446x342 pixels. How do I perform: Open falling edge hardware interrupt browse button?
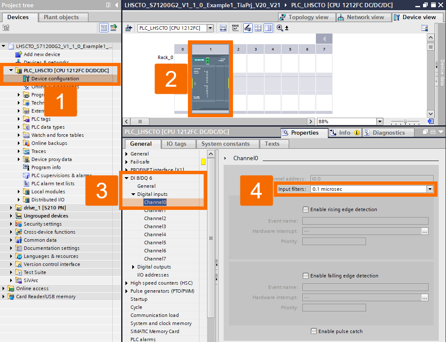coord(425,298)
